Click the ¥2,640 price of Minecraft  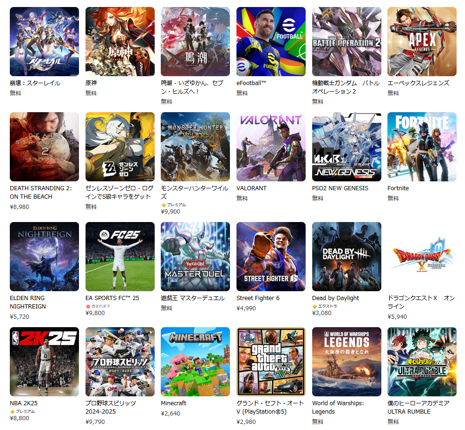pyautogui.click(x=171, y=413)
